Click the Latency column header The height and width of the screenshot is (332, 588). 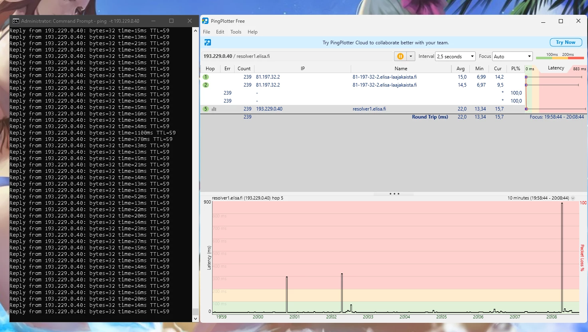[556, 68]
